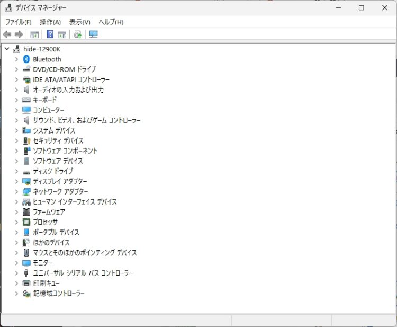This screenshot has height=327, width=397.
Task: Click the DVD/CD-ROM ドライブ drive icon
Action: (26, 69)
